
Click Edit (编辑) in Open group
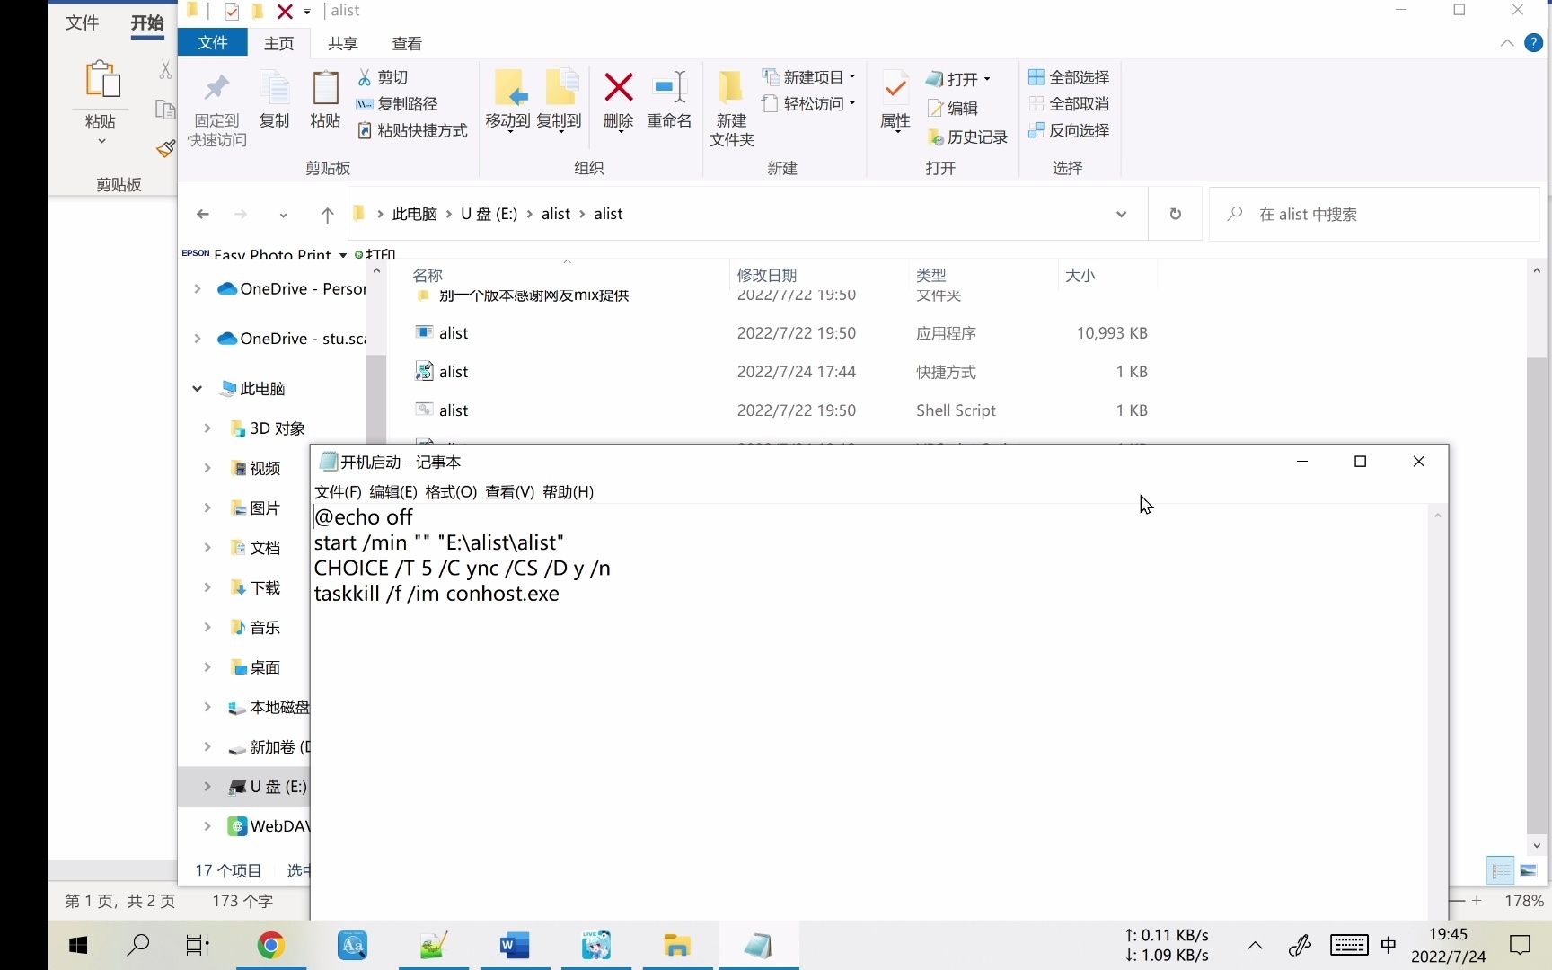click(952, 108)
